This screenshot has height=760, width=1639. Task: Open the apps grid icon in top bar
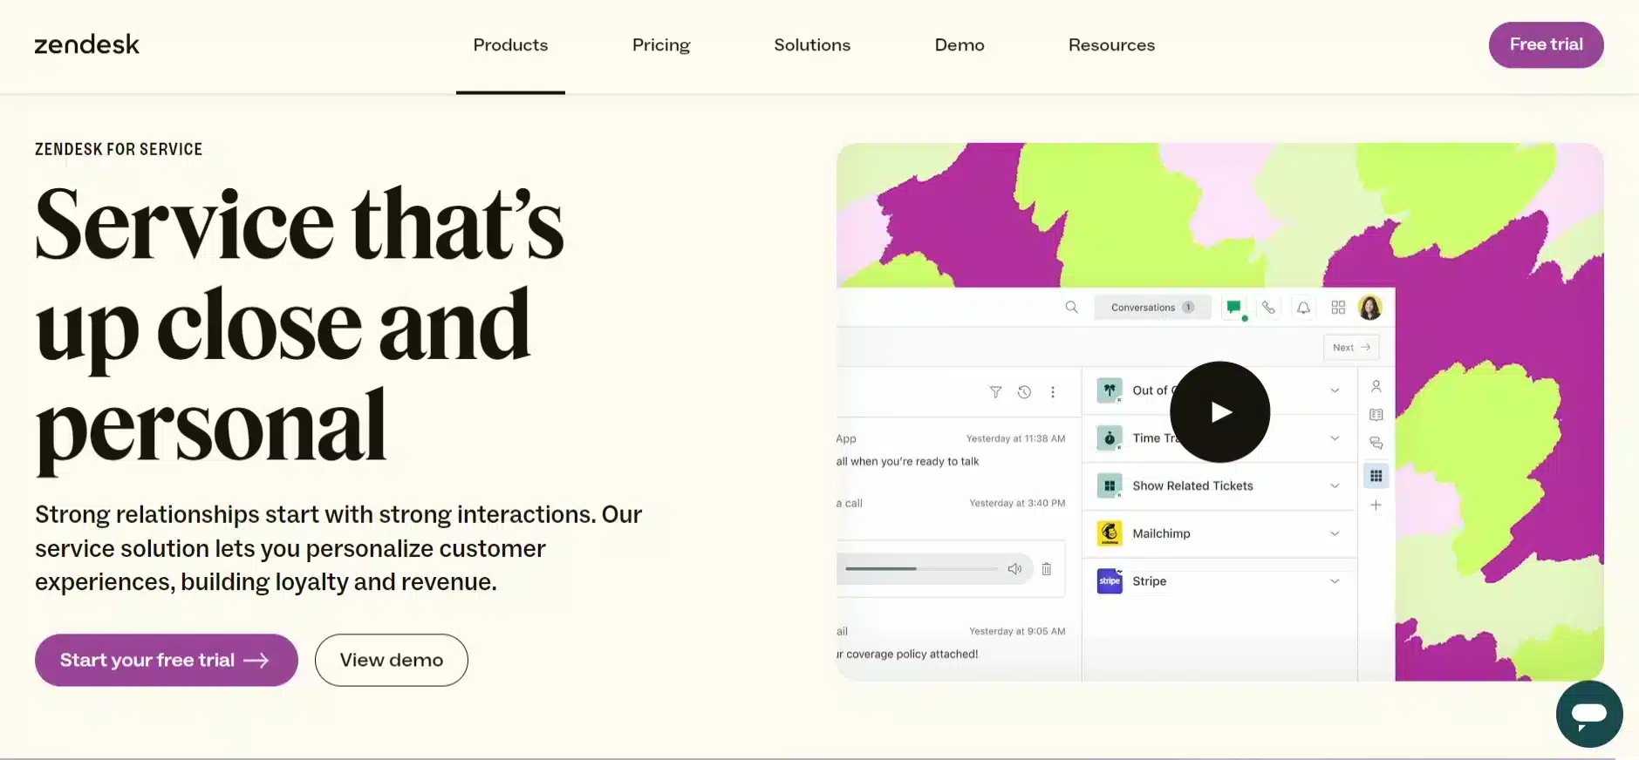coord(1338,308)
